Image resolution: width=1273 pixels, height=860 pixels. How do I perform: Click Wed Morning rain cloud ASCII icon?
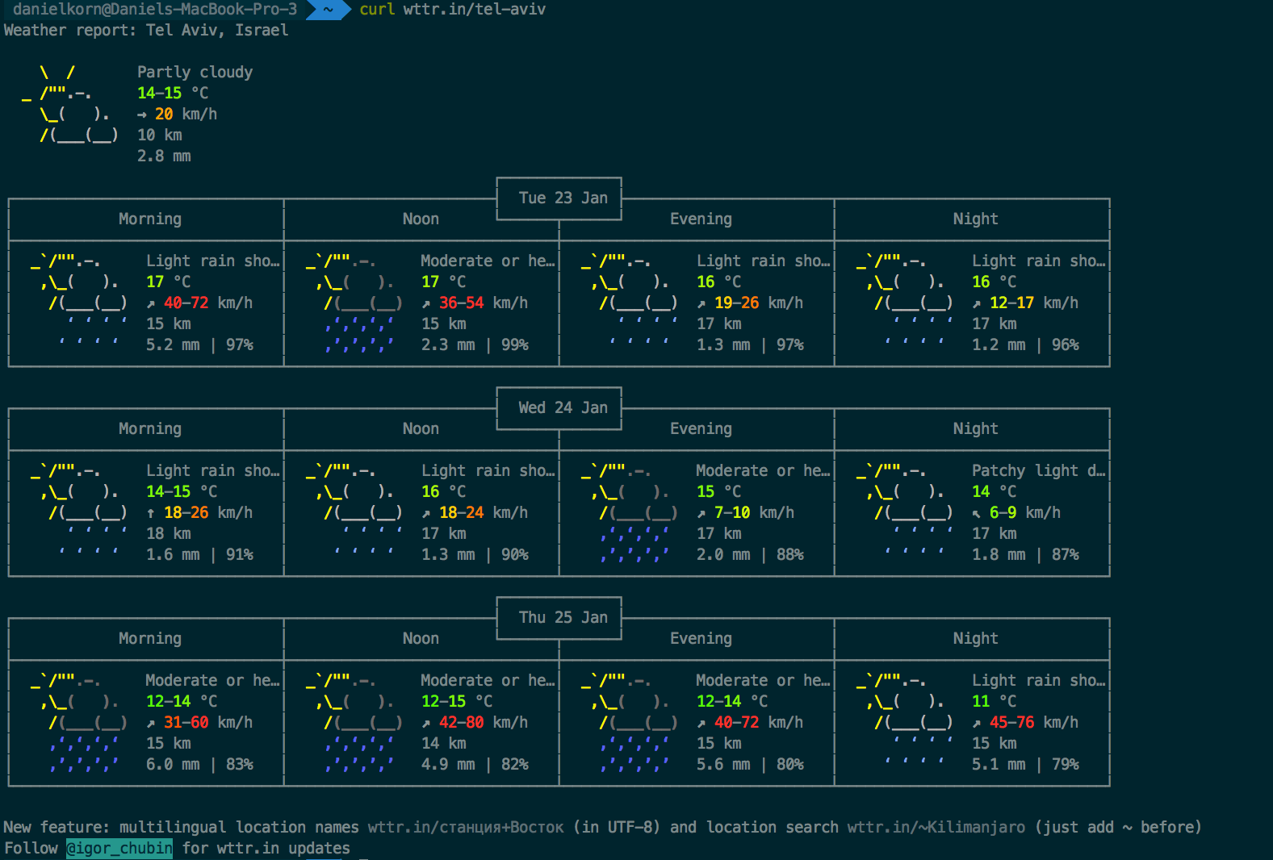79,511
